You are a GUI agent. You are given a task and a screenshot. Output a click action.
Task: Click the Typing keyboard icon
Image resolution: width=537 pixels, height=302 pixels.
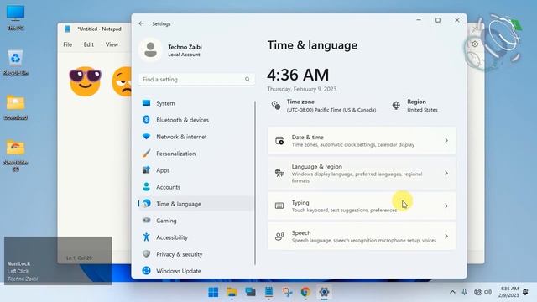(279, 206)
